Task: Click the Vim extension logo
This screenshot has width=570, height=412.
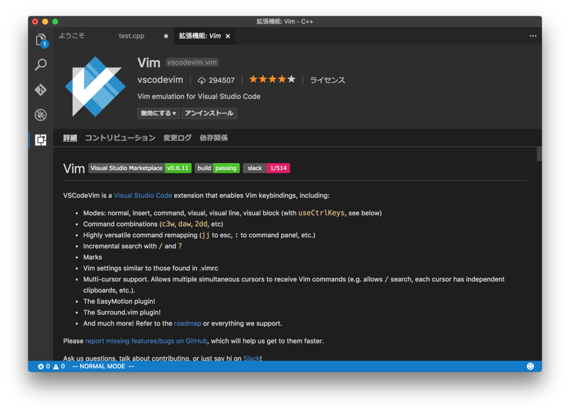Action: [95, 86]
